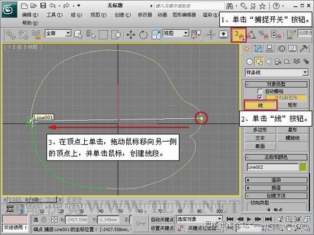Viewport: 314px width, 235px height.
Task: Undo the last action
Action: coord(52,6)
